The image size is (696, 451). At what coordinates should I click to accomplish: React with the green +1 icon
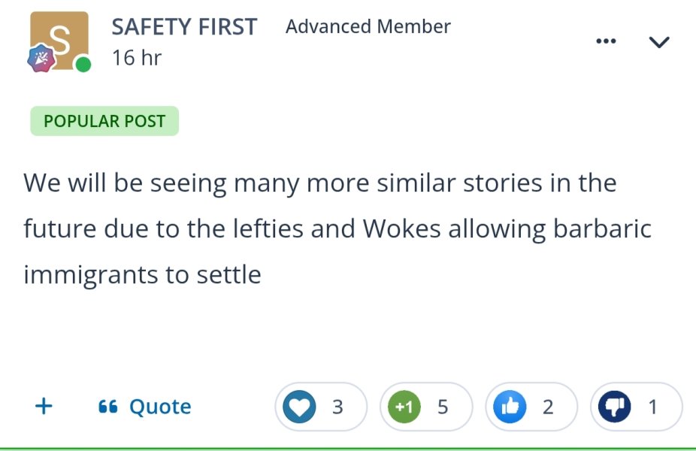tap(404, 407)
